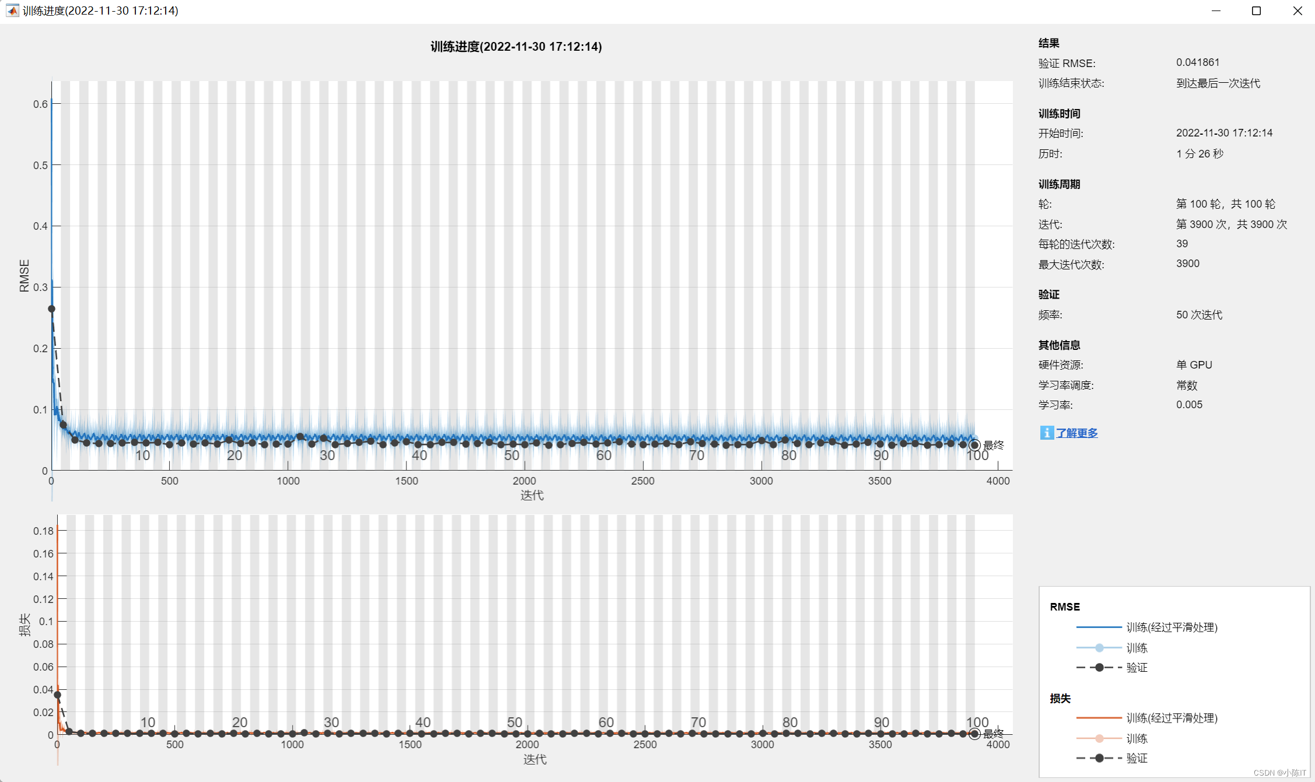Click the 训练周期 section heading
The width and height of the screenshot is (1315, 782).
pos(1059,184)
